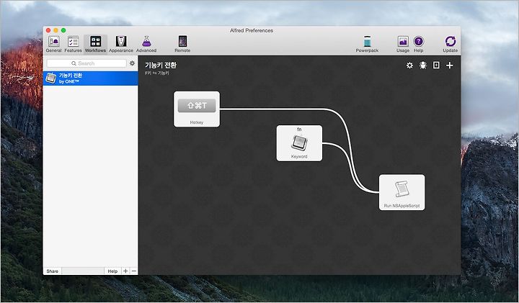Click the Share button

tap(53, 271)
